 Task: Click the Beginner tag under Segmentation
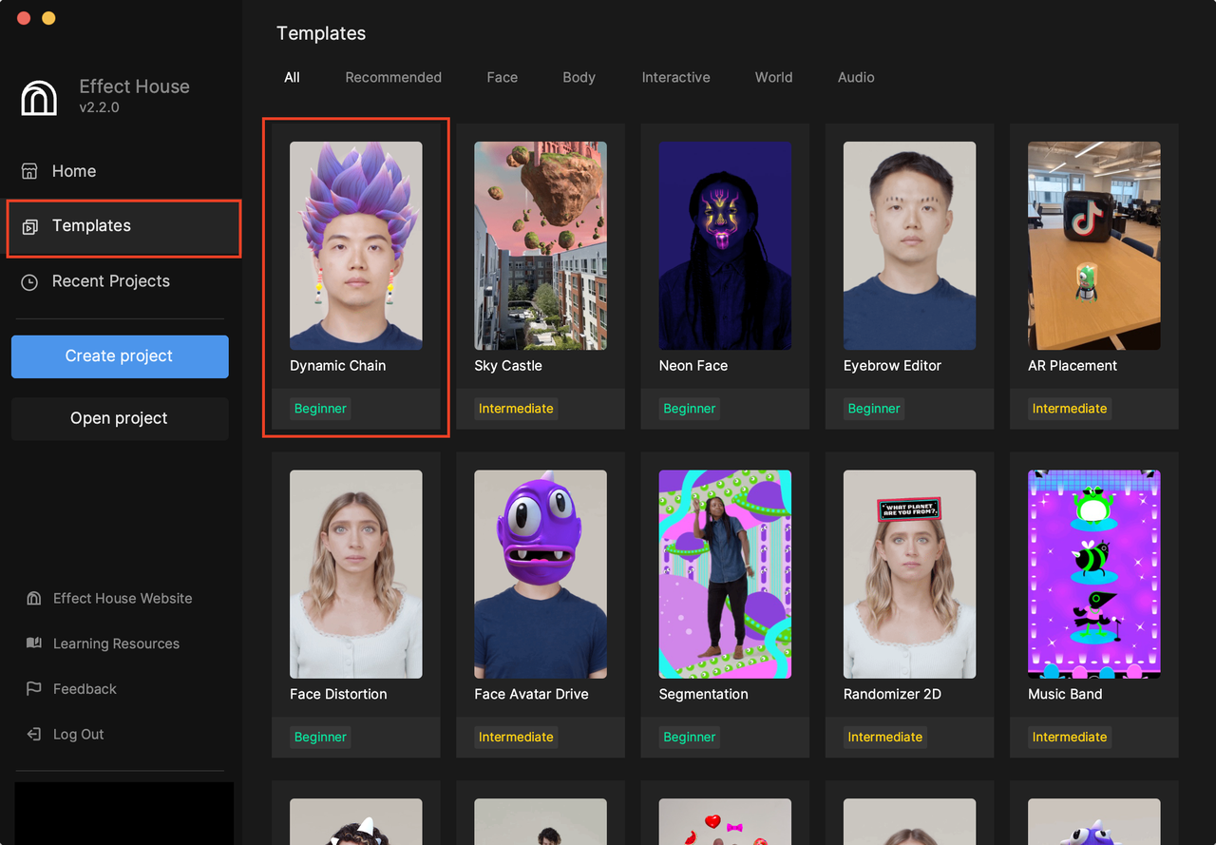click(x=690, y=737)
